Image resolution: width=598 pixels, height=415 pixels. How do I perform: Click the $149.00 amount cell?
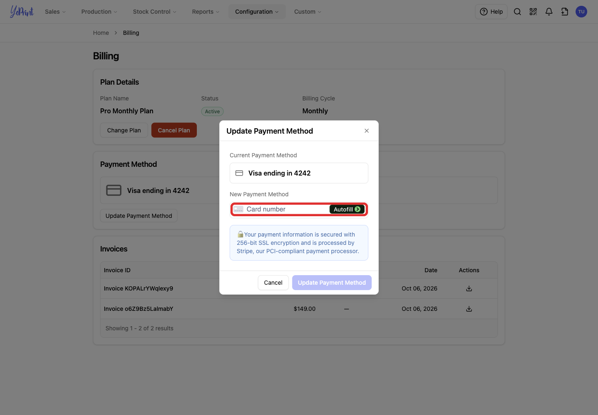point(304,309)
